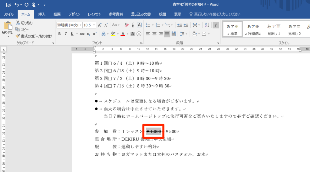Screen dimensions: 310x172
Task: Open the change case Aa dropdown
Action: (116, 25)
